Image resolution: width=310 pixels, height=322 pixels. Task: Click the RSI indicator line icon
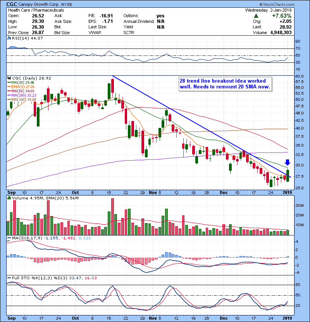[9, 38]
